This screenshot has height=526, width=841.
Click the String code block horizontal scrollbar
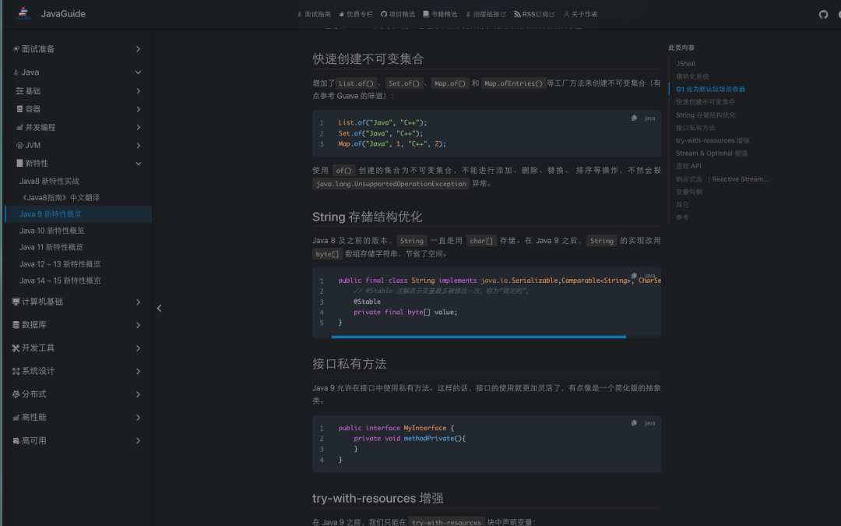pos(478,337)
